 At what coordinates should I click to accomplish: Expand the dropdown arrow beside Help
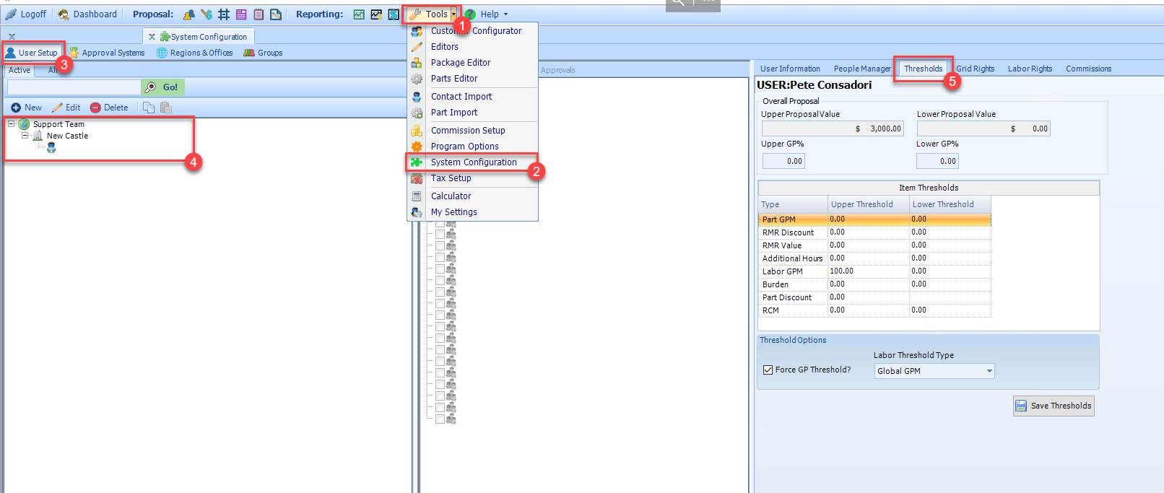point(505,14)
